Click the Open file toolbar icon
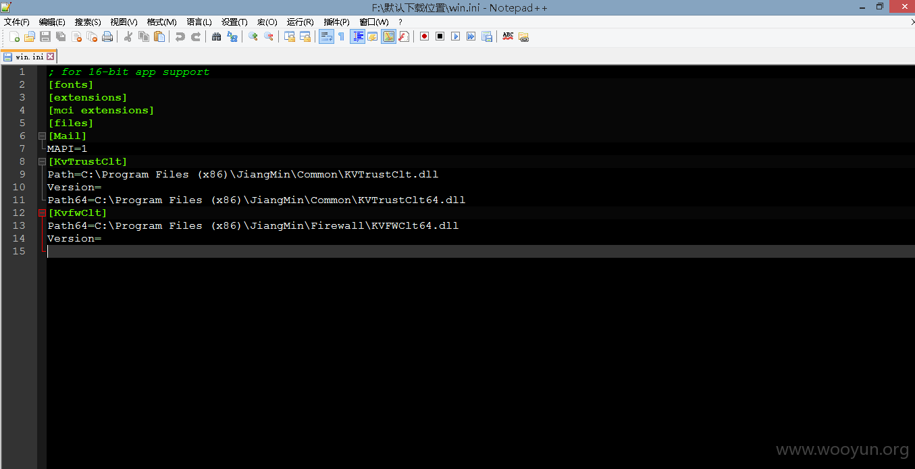This screenshot has height=469, width=915. point(30,36)
